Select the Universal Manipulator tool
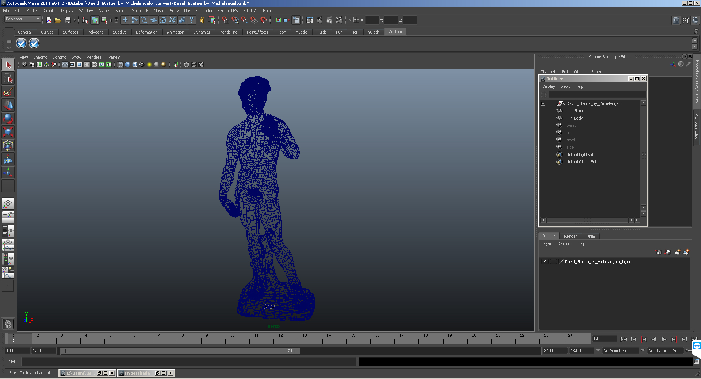701x379 pixels. (x=8, y=145)
